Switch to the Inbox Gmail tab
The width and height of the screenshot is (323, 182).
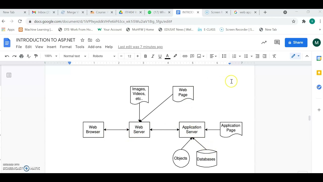44,12
